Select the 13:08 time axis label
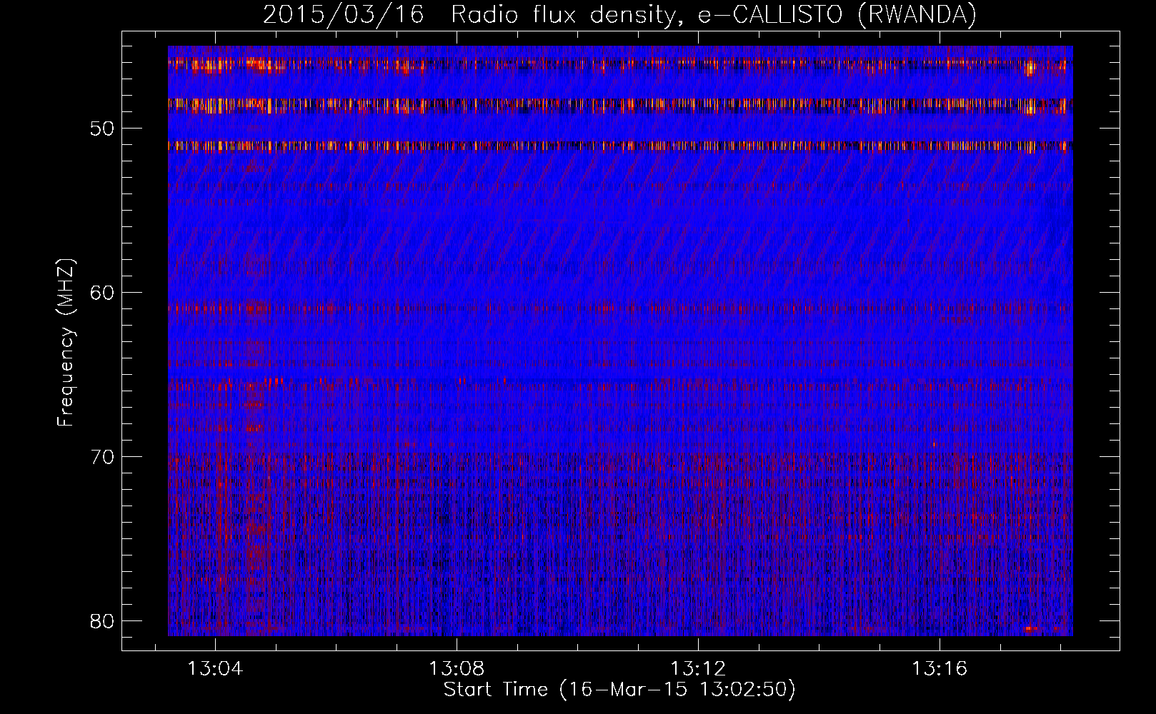Screen dimensions: 1156x714 (457, 668)
